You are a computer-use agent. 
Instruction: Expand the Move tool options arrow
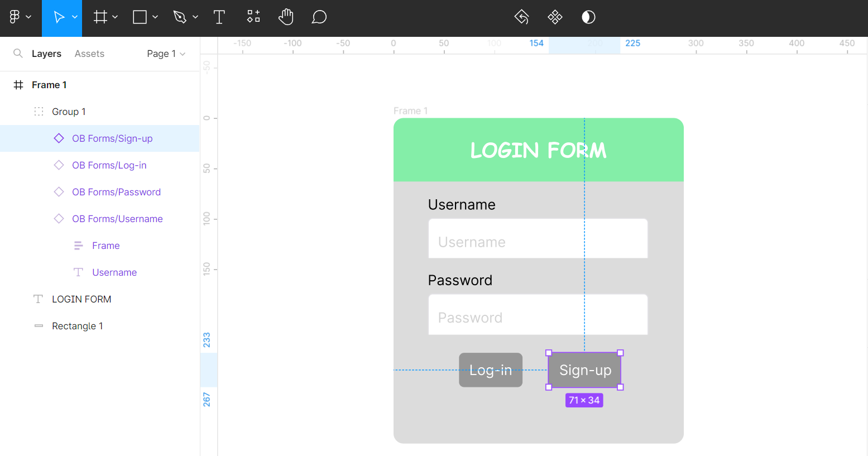[75, 17]
